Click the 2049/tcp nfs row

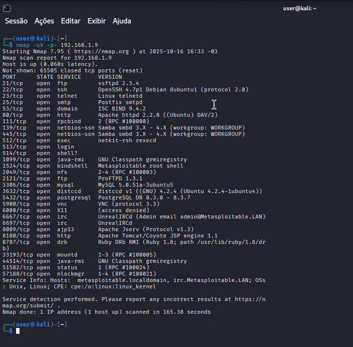click(x=79, y=172)
